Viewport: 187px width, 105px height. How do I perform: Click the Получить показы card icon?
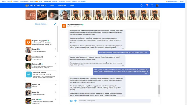tap(29, 74)
